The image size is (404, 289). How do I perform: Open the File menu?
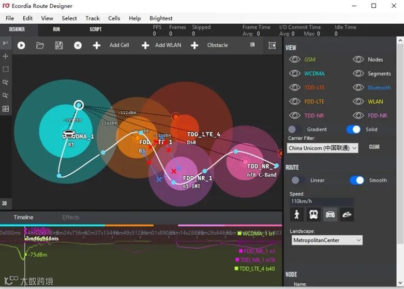click(x=10, y=18)
